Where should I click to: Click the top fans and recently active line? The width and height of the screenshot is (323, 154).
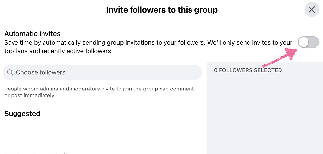[x=59, y=51]
